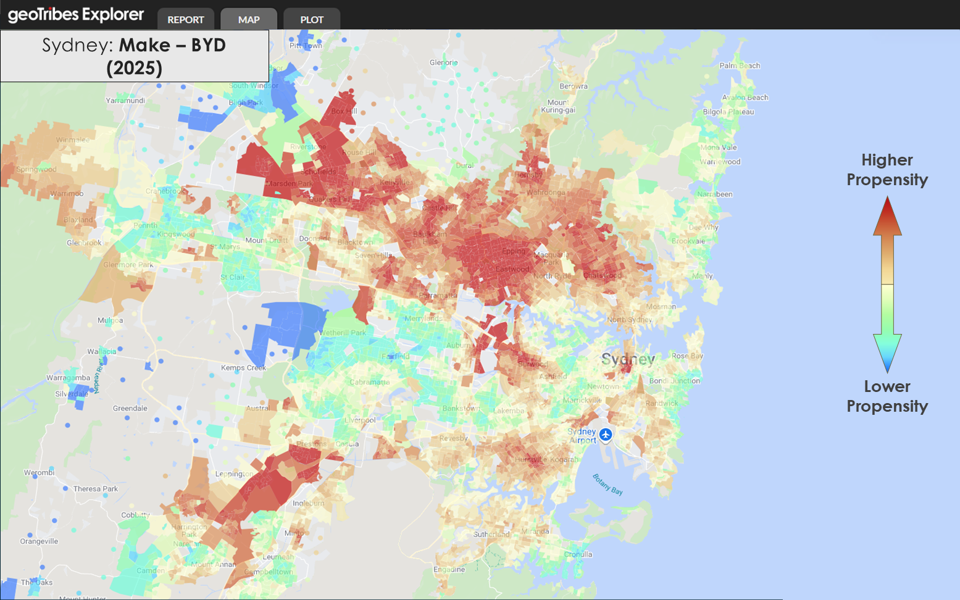Click the Sydney city label on map
The image size is (960, 600).
click(627, 359)
